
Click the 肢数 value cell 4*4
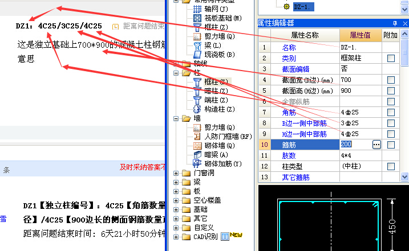[x=361, y=156]
